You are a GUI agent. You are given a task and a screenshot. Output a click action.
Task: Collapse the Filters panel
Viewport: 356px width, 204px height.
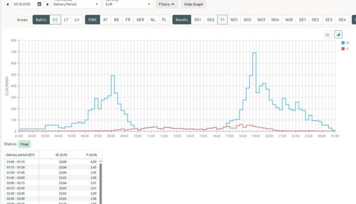tap(167, 4)
